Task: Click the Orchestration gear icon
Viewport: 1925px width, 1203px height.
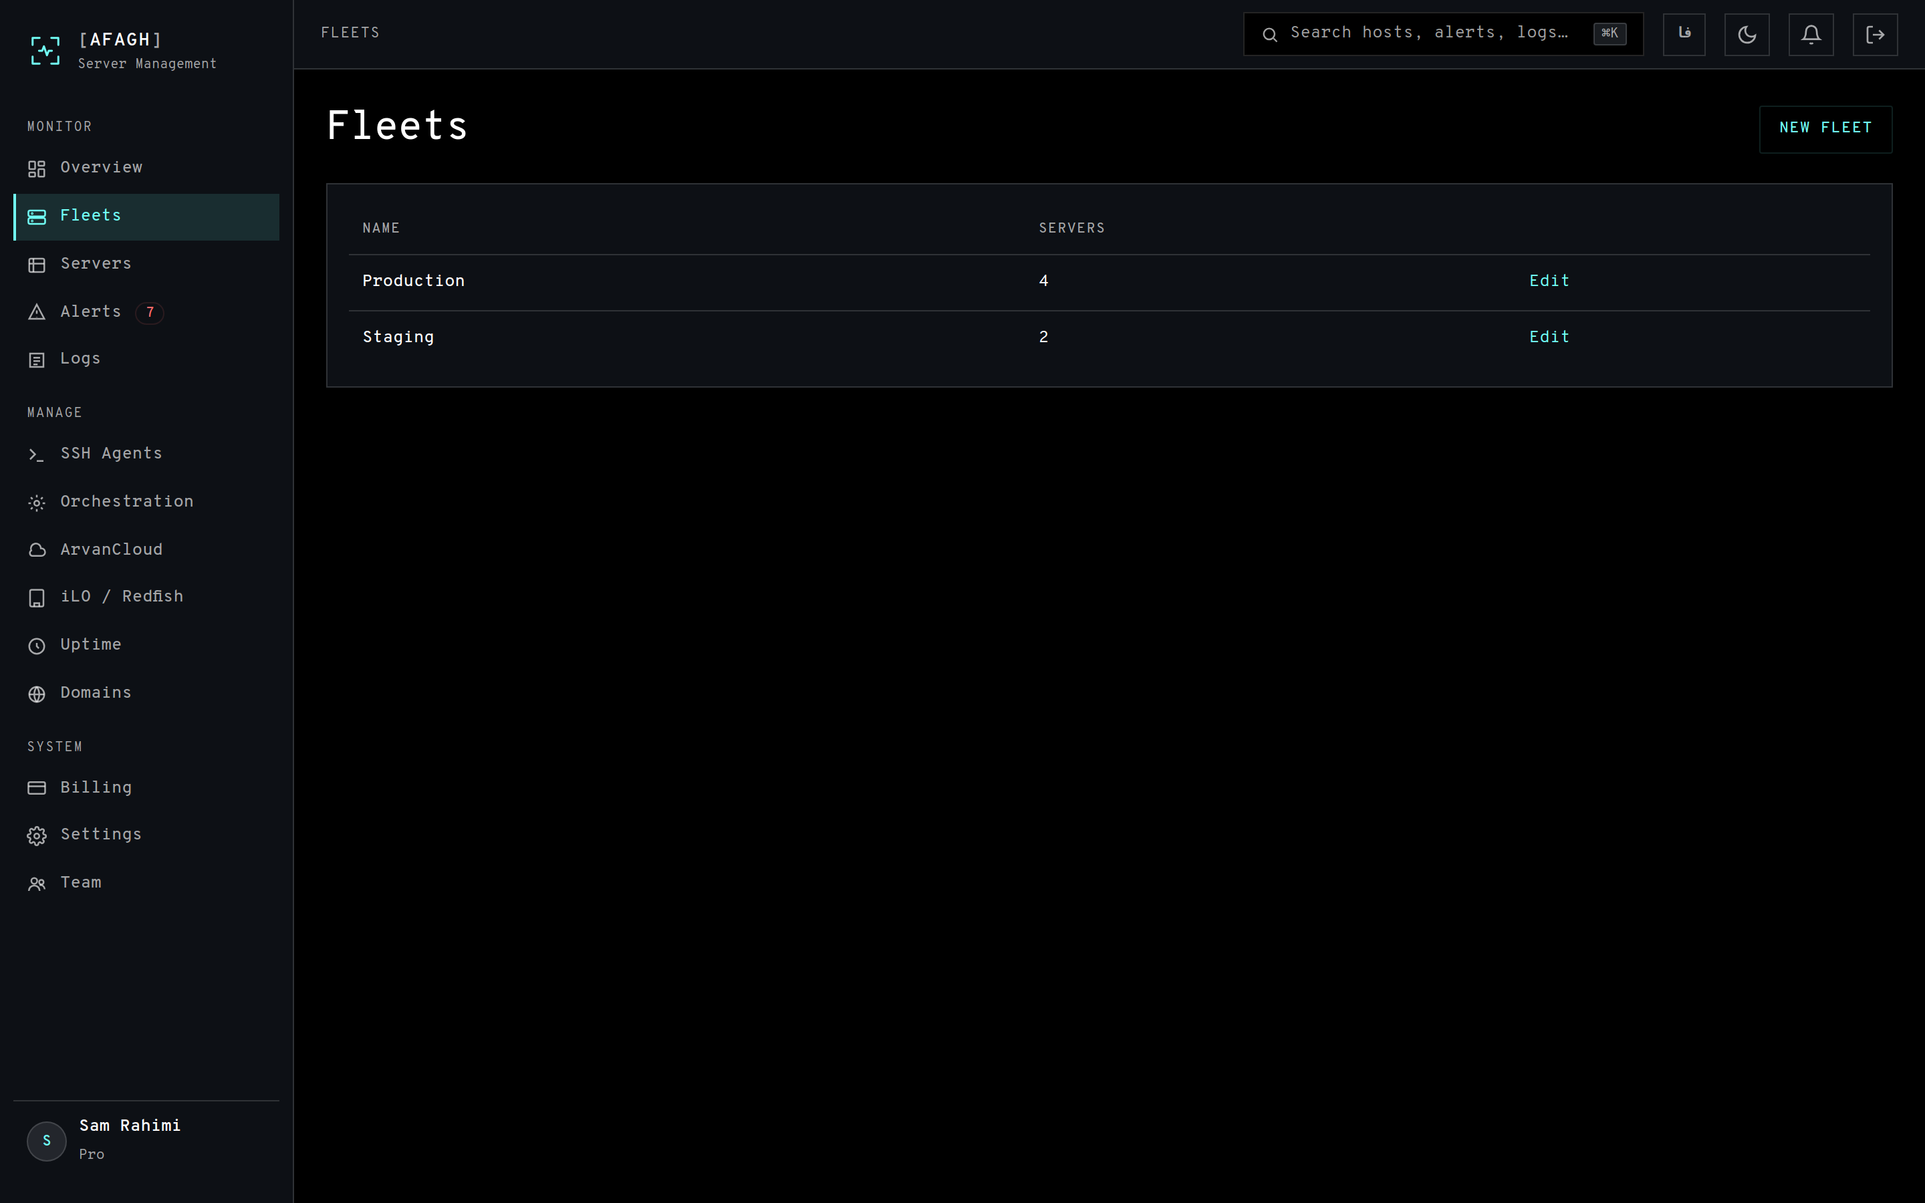Action: tap(37, 503)
